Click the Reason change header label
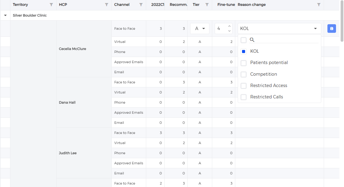344x187 pixels. (x=252, y=5)
